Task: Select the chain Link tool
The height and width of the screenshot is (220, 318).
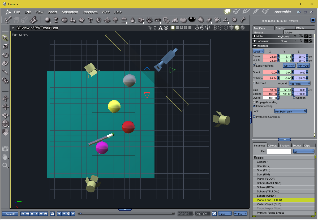Action: point(5,80)
